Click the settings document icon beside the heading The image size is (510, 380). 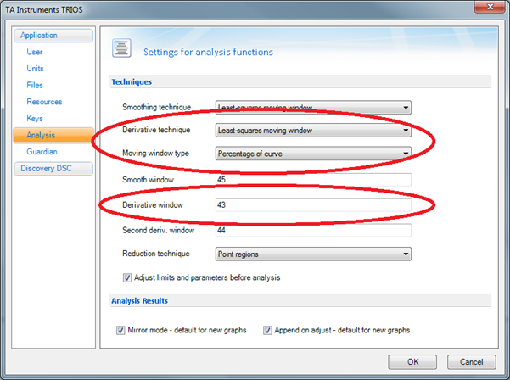[121, 48]
